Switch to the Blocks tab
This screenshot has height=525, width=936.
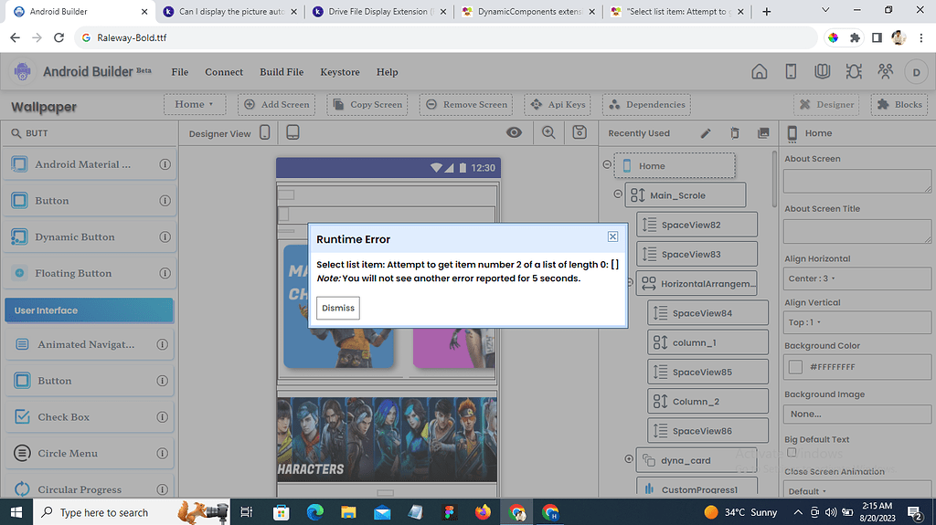899,104
